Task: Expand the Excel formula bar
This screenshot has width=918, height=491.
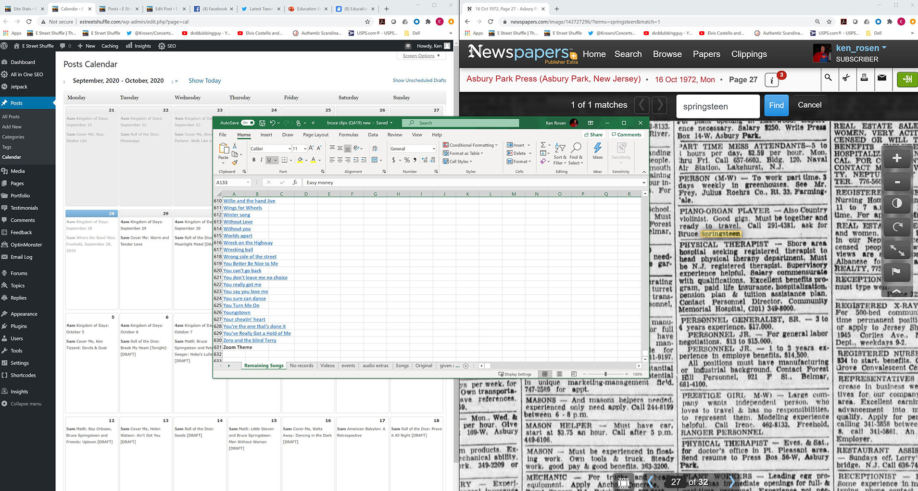Action: click(643, 182)
